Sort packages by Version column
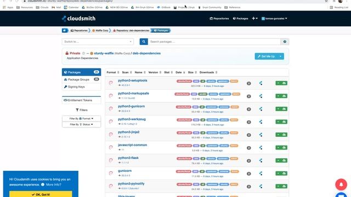 click(x=155, y=72)
